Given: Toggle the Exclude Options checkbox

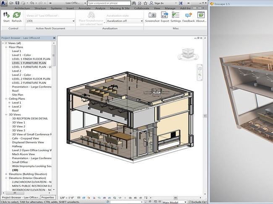Looking at the screenshot, I should [x=190, y=202].
